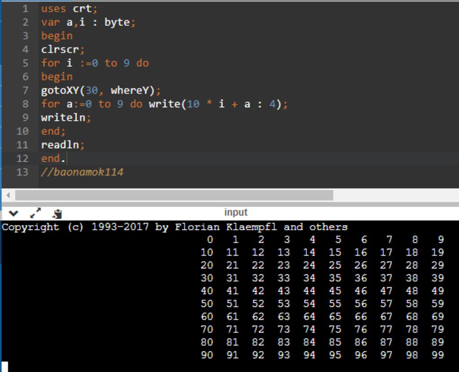Click the 'end;' line in the editor
The image size is (459, 372).
53,131
